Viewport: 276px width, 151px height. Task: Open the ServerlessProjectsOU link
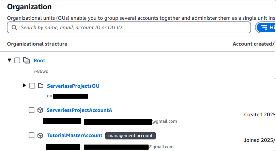(x=73, y=86)
